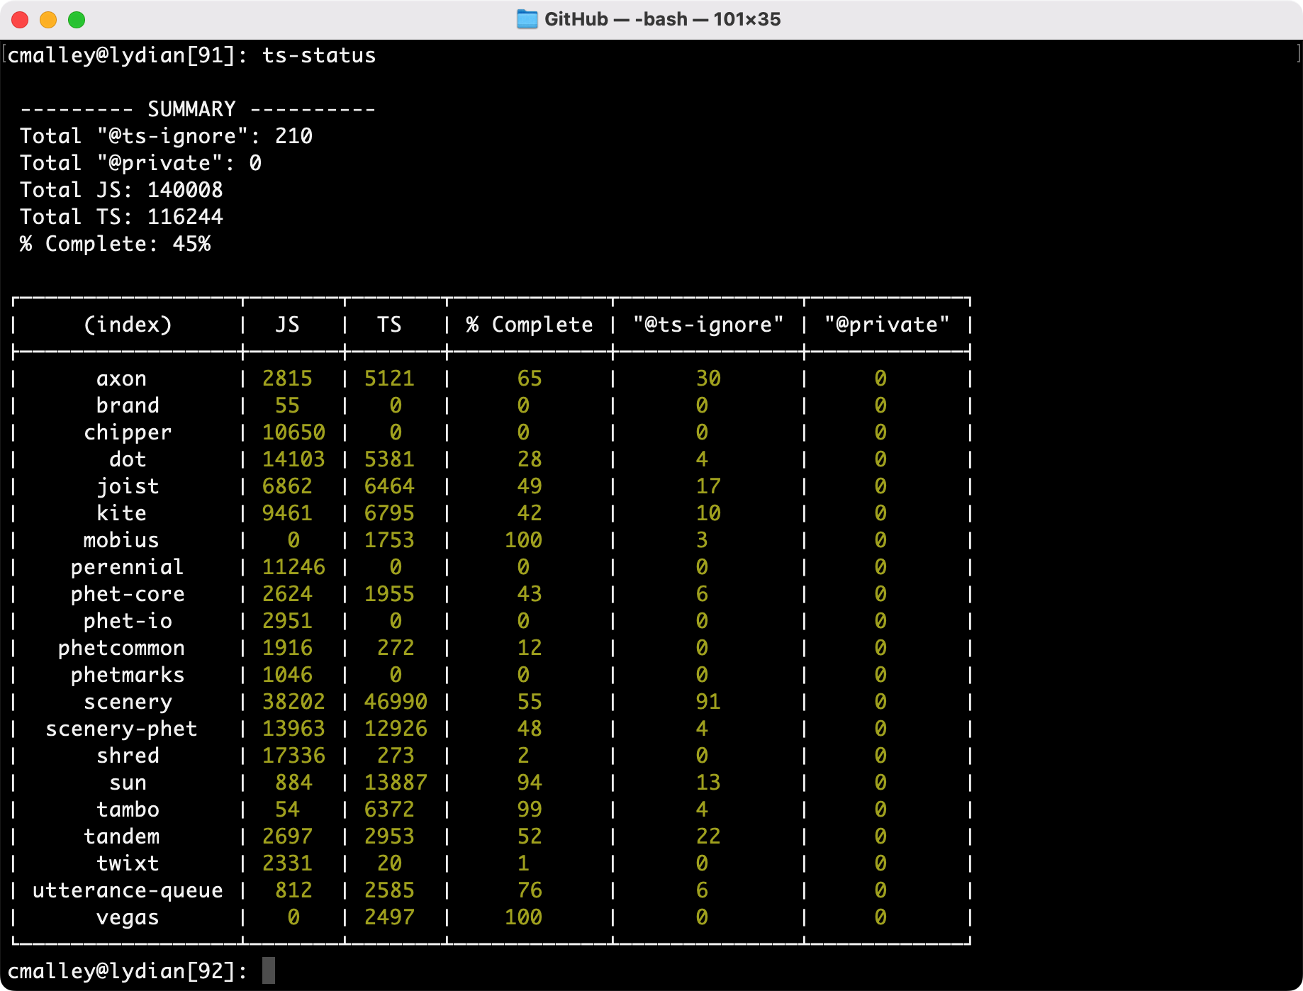1303x991 pixels.
Task: Select the Total JS count line
Action: [121, 189]
